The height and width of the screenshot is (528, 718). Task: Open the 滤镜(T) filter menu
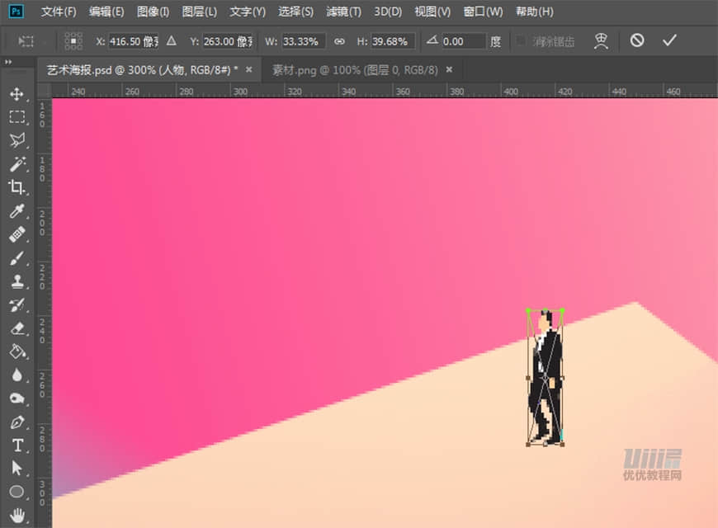[343, 12]
